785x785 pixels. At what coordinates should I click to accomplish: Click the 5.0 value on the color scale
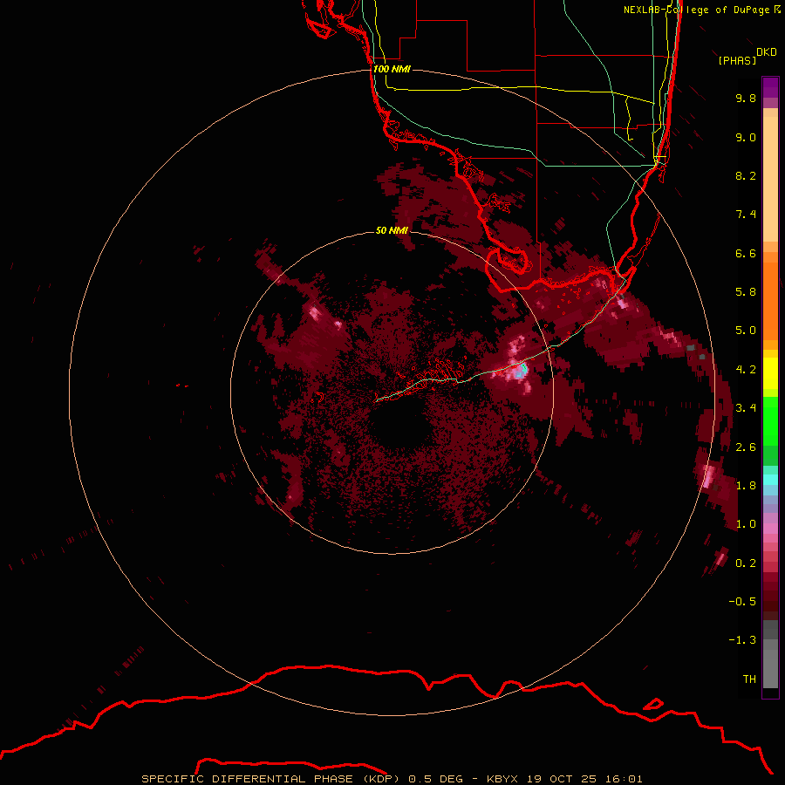[x=746, y=331]
